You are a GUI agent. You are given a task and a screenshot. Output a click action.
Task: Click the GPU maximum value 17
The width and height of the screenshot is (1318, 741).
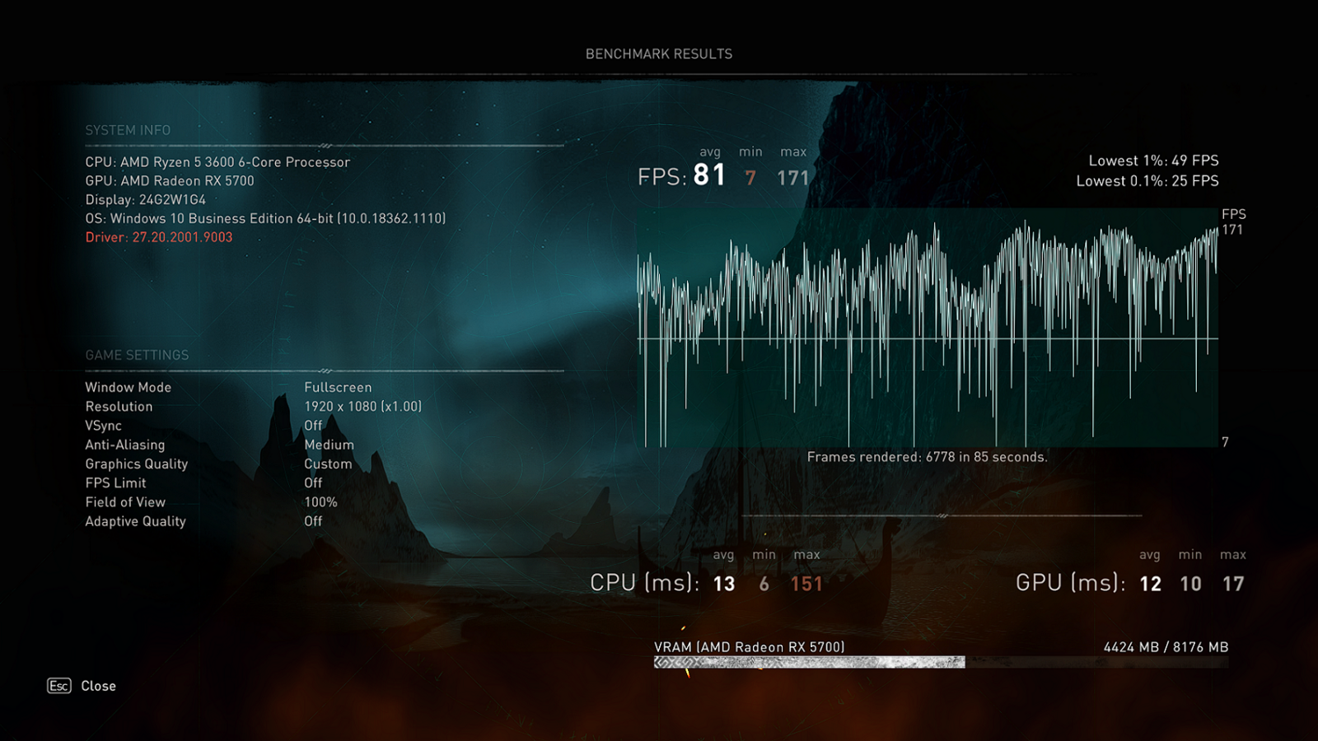point(1233,584)
